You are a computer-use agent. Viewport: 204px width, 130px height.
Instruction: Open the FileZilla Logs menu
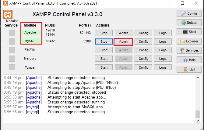pos(163,50)
